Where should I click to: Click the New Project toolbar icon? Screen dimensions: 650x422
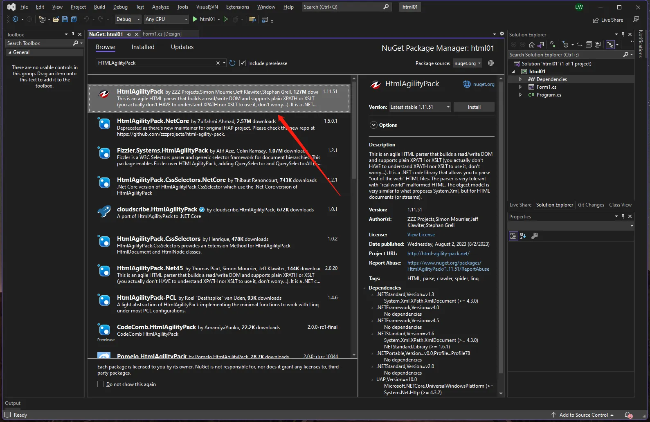tap(42, 19)
